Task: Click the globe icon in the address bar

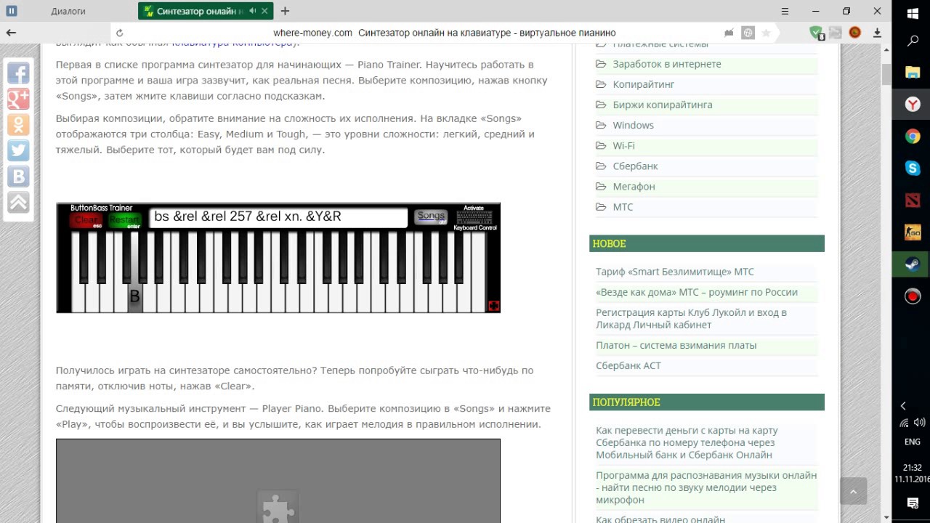Action: click(748, 33)
